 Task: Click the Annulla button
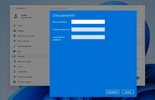point(128,92)
